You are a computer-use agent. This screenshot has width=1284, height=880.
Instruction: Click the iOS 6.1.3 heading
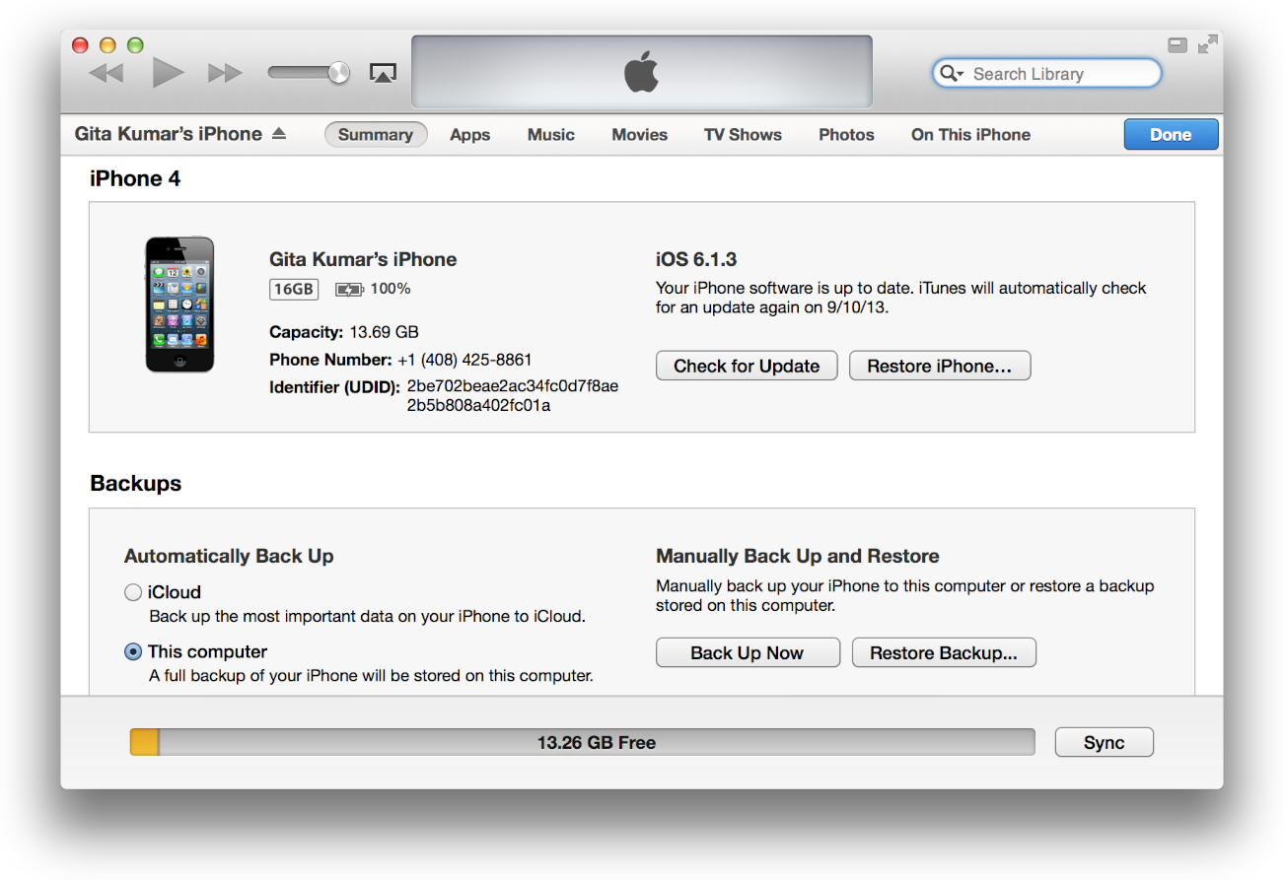(696, 260)
